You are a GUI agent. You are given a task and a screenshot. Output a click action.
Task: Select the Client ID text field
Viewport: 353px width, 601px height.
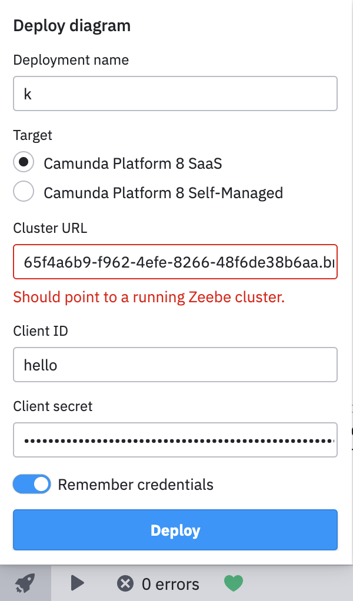tap(175, 365)
